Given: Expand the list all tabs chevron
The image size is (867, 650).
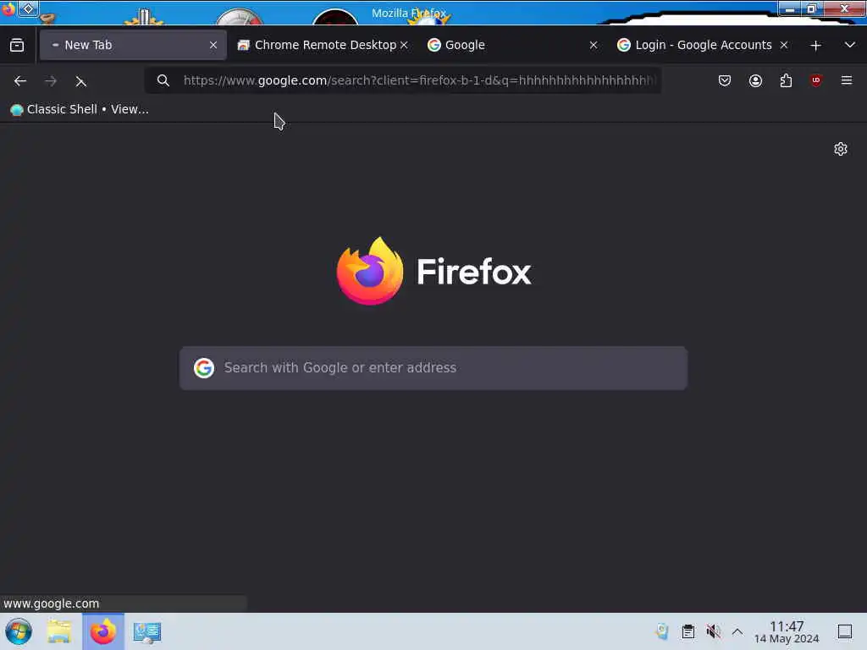Looking at the screenshot, I should tap(850, 45).
